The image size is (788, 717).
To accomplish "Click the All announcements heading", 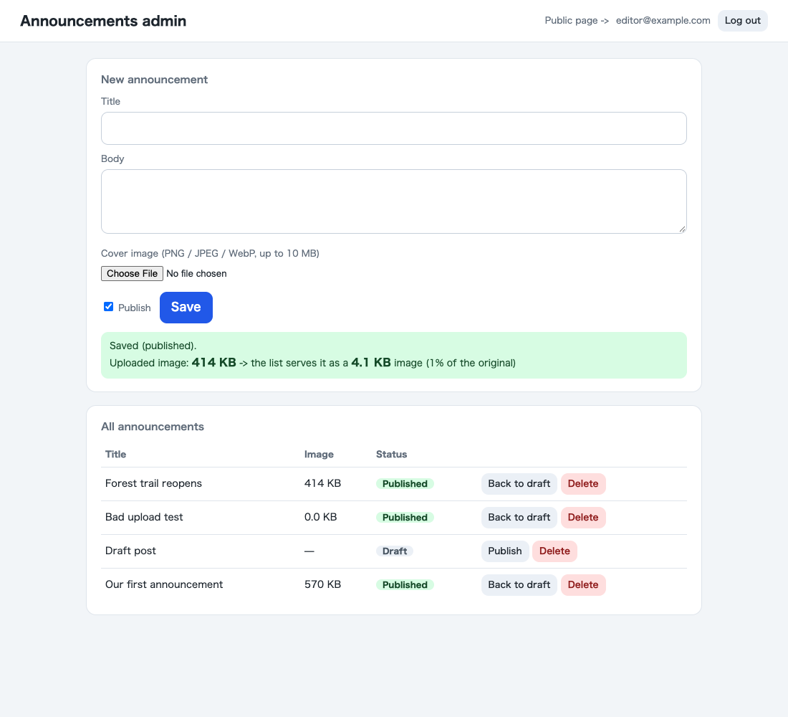I will point(153,427).
